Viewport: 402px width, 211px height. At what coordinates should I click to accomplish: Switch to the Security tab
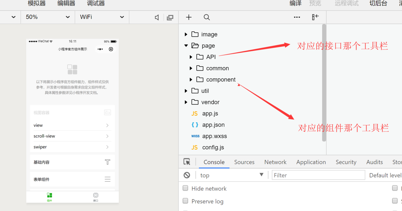point(346,162)
